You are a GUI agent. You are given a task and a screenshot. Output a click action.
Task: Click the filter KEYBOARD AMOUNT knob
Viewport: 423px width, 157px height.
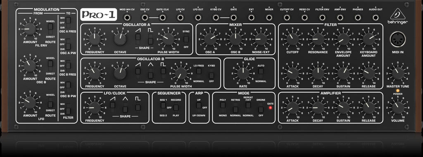pos(369,39)
